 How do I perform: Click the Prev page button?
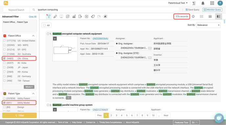(99, 116)
